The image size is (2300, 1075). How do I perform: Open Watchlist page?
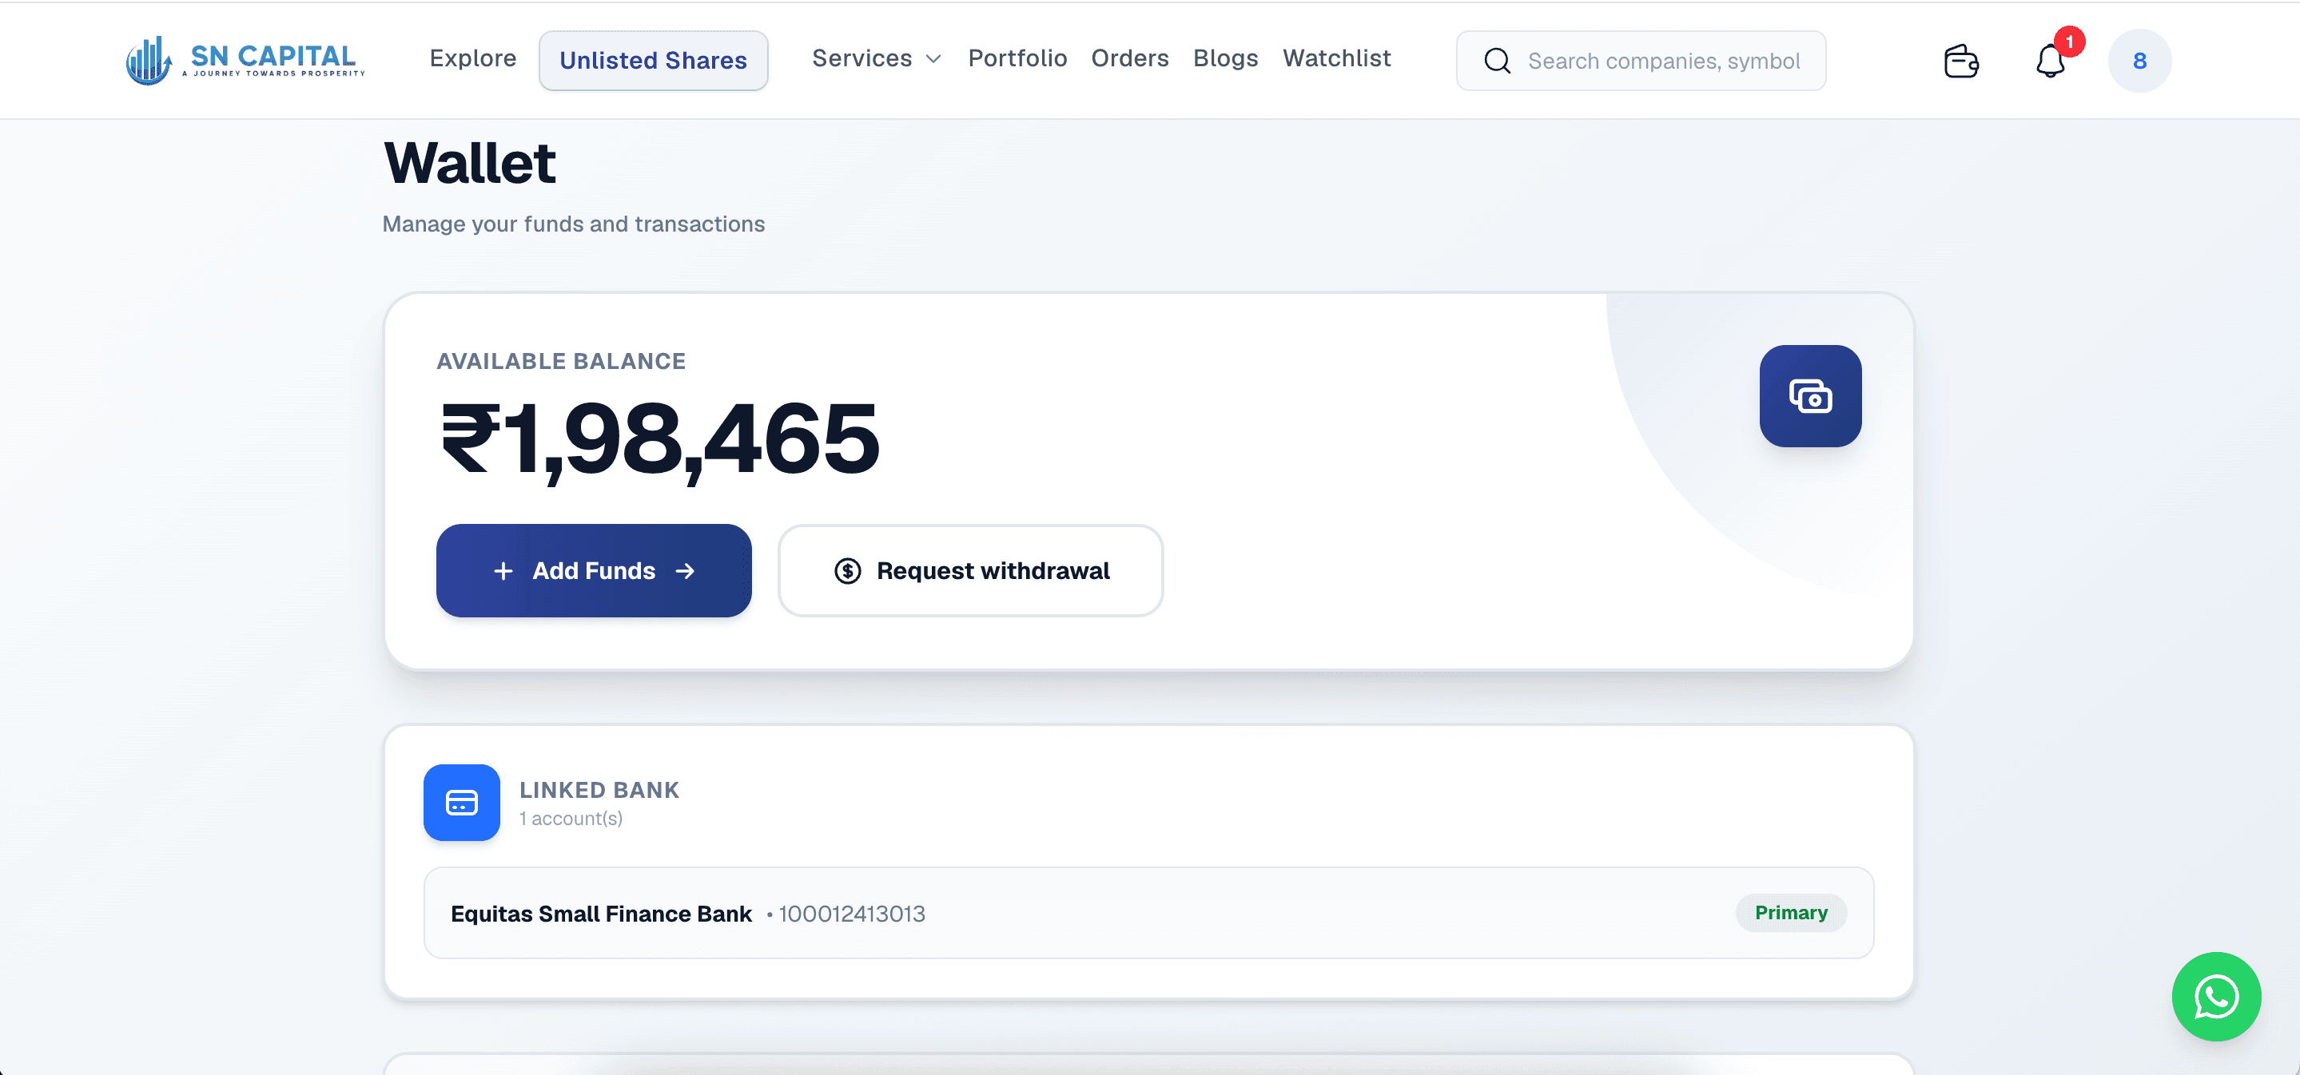click(1337, 59)
